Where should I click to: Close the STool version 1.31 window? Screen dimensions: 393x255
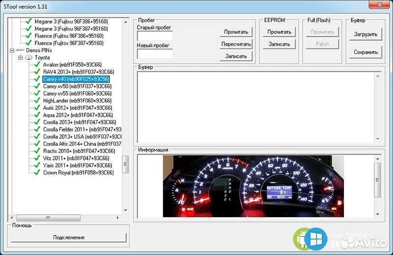pyautogui.click(x=379, y=4)
